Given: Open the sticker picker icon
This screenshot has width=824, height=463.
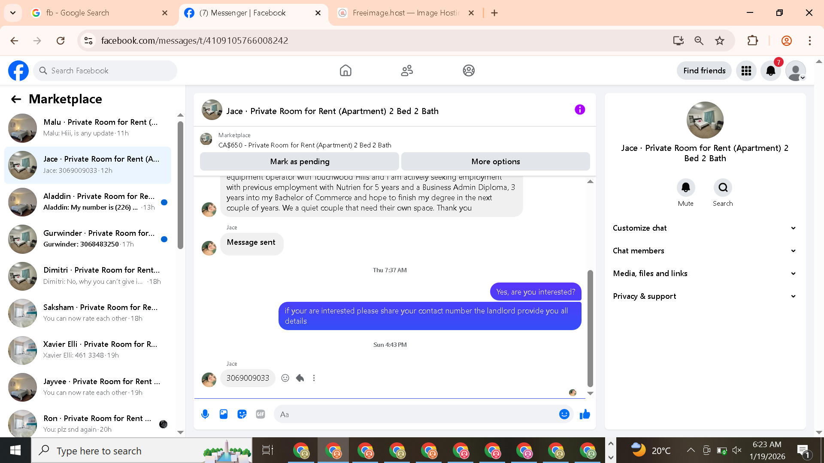Looking at the screenshot, I should click(242, 414).
